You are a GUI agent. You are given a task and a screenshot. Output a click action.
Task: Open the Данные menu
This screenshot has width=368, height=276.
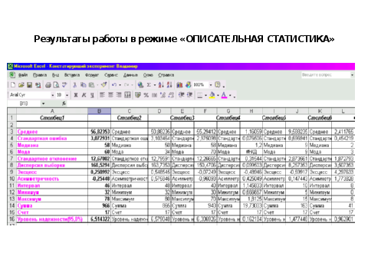pos(130,75)
